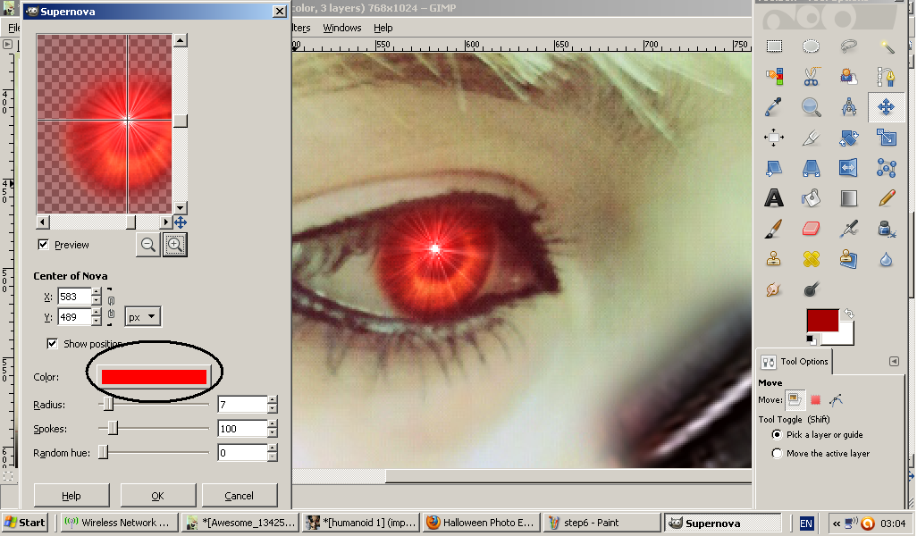Viewport: 917px width, 536px height.
Task: Toggle the Preview checkbox
Action: point(43,245)
